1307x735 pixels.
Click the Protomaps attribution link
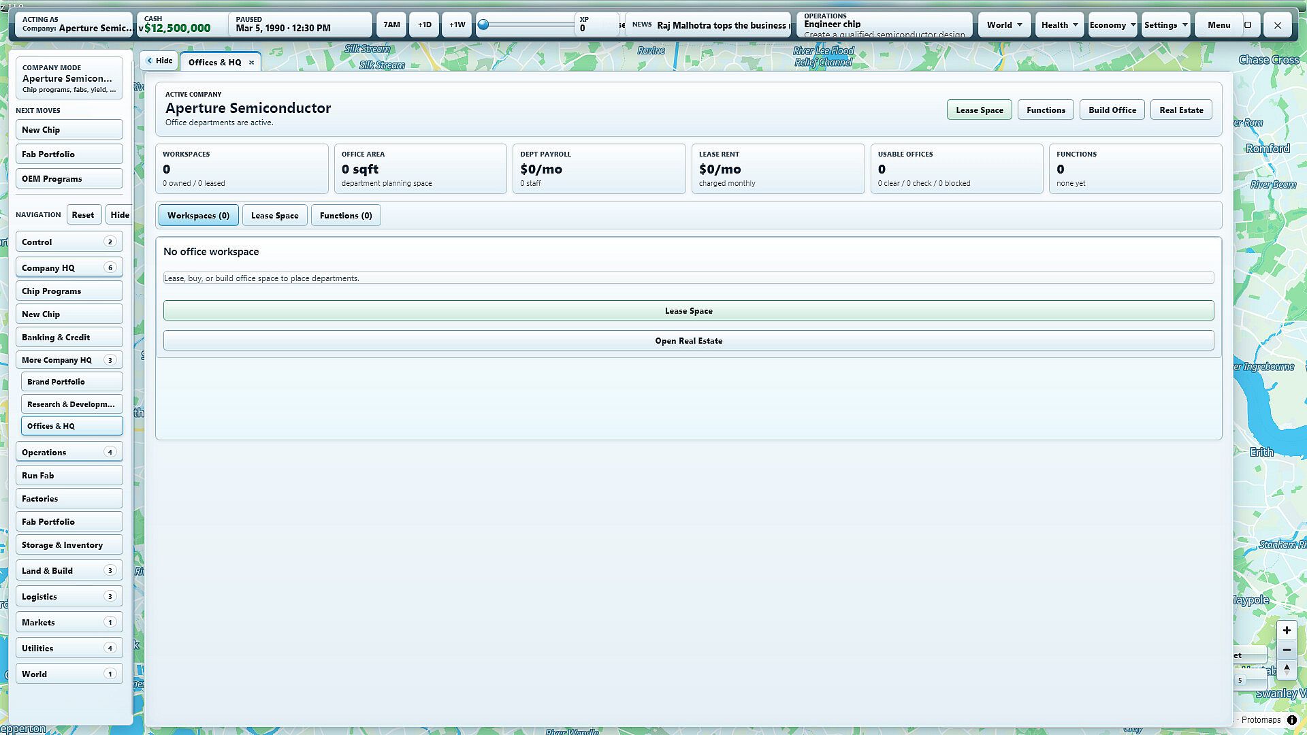point(1261,720)
